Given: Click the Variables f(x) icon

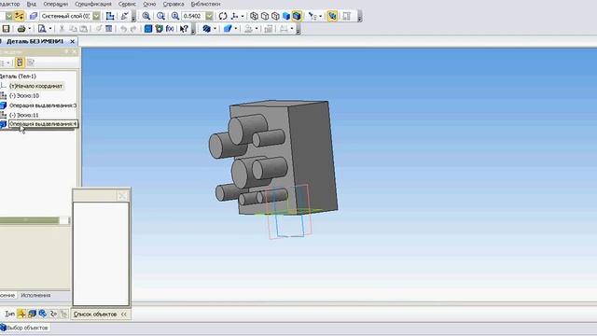Looking at the screenshot, I should pos(170,29).
